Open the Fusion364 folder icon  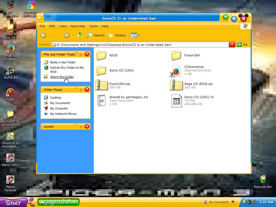click(x=176, y=56)
